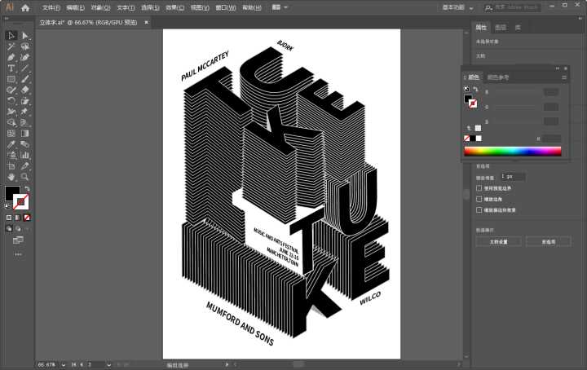Select the Puppet Warp pin tool

pos(25,112)
